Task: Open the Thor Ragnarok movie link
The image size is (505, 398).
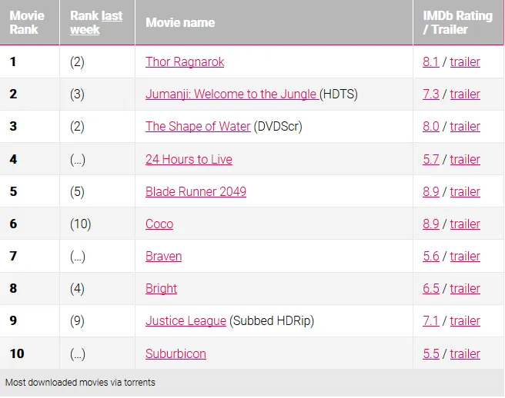Action: (185, 61)
